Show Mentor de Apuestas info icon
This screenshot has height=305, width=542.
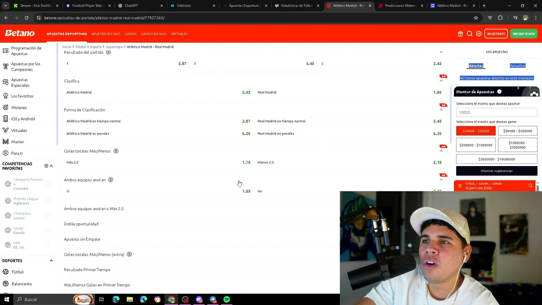(499, 92)
